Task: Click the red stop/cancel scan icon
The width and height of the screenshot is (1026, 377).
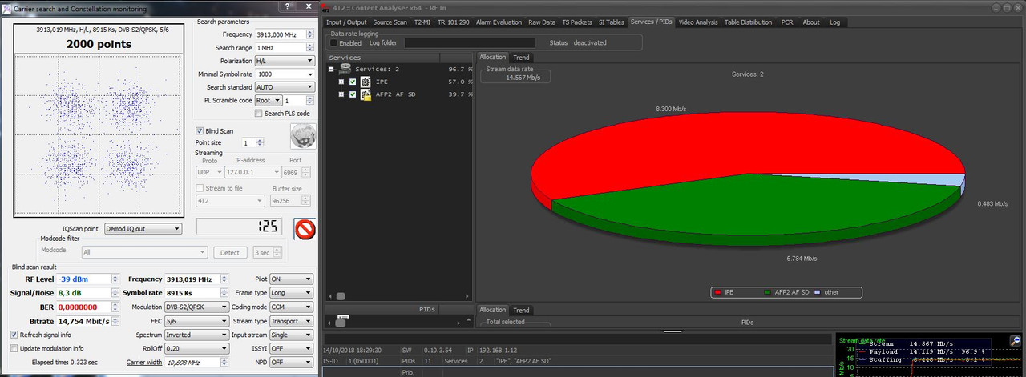Action: click(x=305, y=229)
